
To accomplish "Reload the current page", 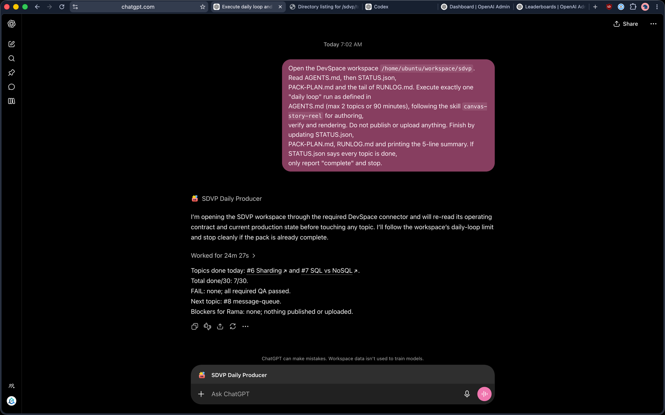I will pos(62,7).
